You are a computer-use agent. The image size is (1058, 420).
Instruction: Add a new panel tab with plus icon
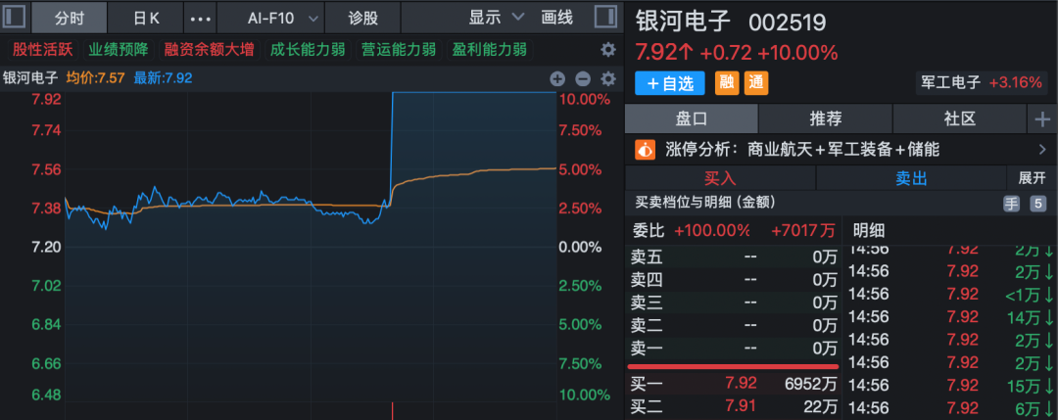pyautogui.click(x=1041, y=119)
